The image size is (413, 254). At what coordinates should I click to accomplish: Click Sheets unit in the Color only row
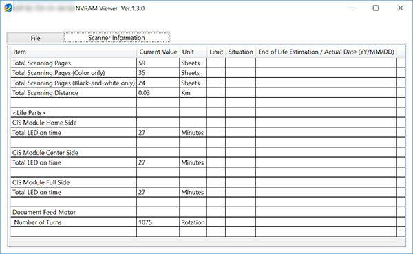tap(191, 73)
